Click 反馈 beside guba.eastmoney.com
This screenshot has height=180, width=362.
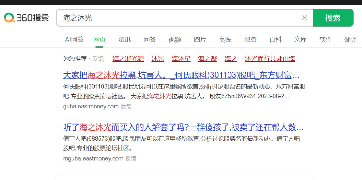point(126,107)
